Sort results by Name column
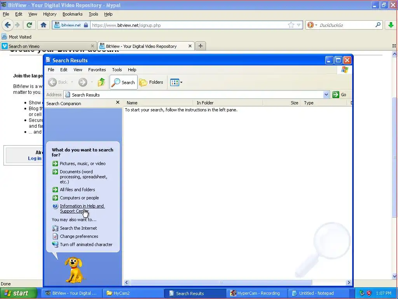The height and width of the screenshot is (299, 398). [x=159, y=103]
